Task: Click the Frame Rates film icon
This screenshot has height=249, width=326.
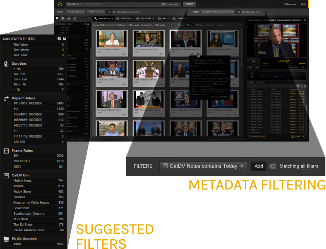Action: 6,151
